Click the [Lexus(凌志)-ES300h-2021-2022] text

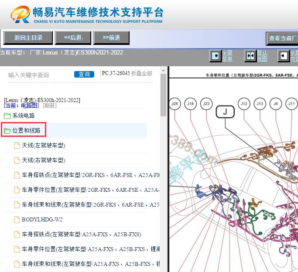pos(42,100)
